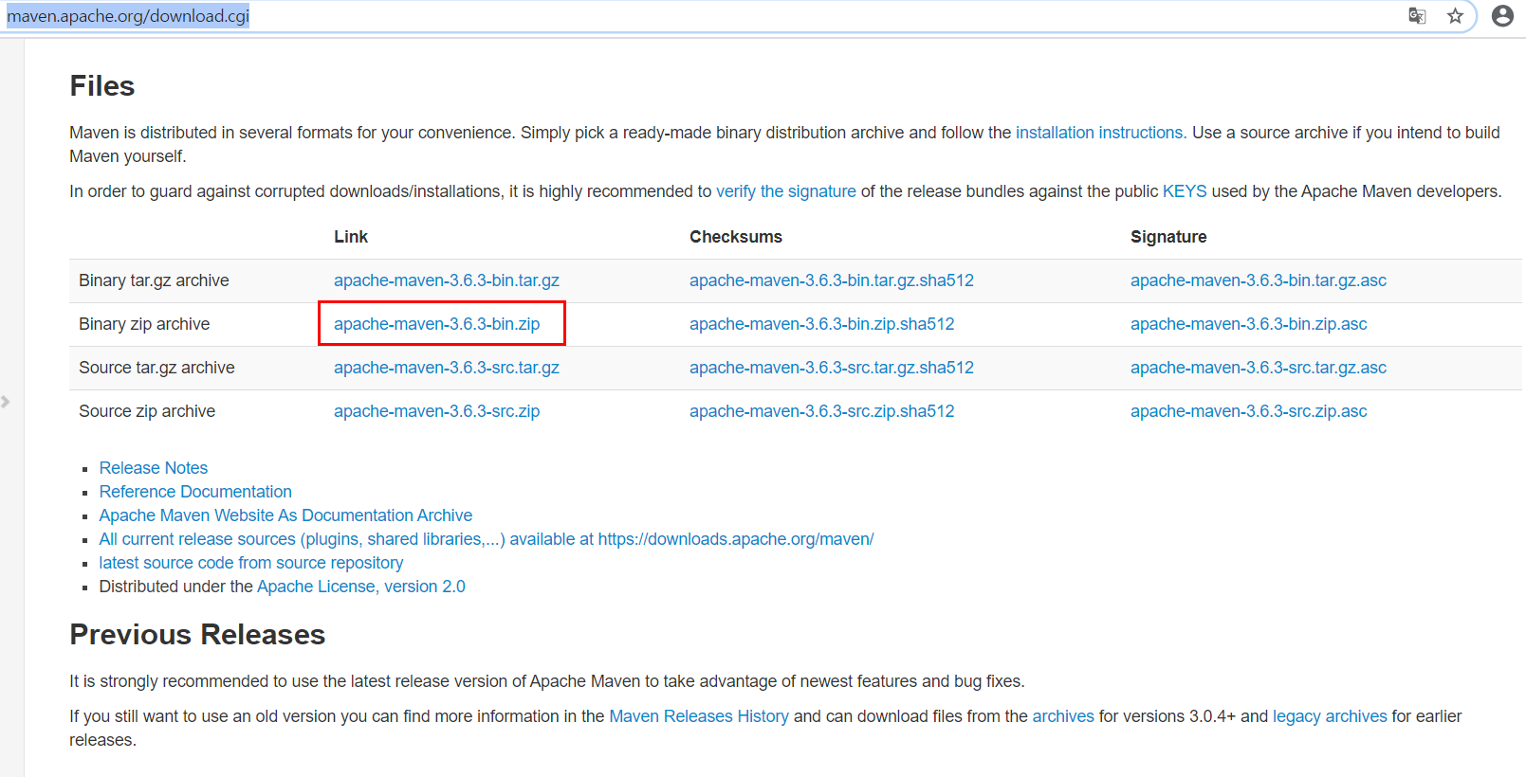
Task: Click the Link column header
Action: (x=351, y=237)
